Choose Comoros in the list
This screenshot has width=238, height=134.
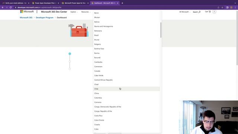[x=126, y=102]
